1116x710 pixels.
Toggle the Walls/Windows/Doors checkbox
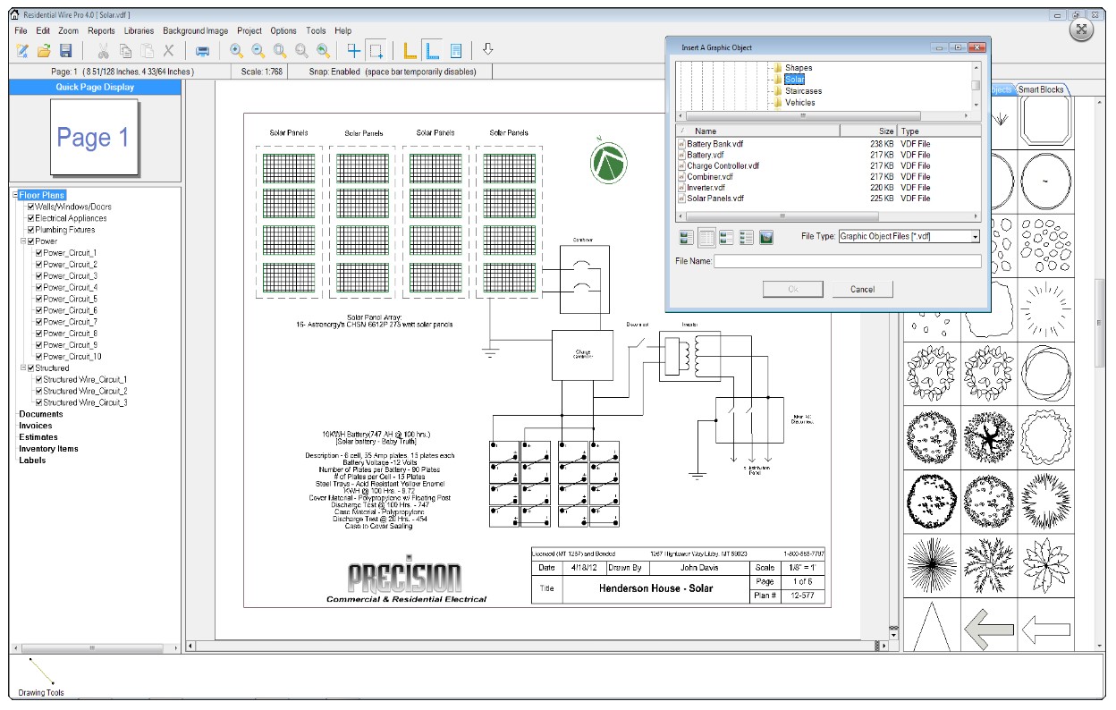click(31, 207)
